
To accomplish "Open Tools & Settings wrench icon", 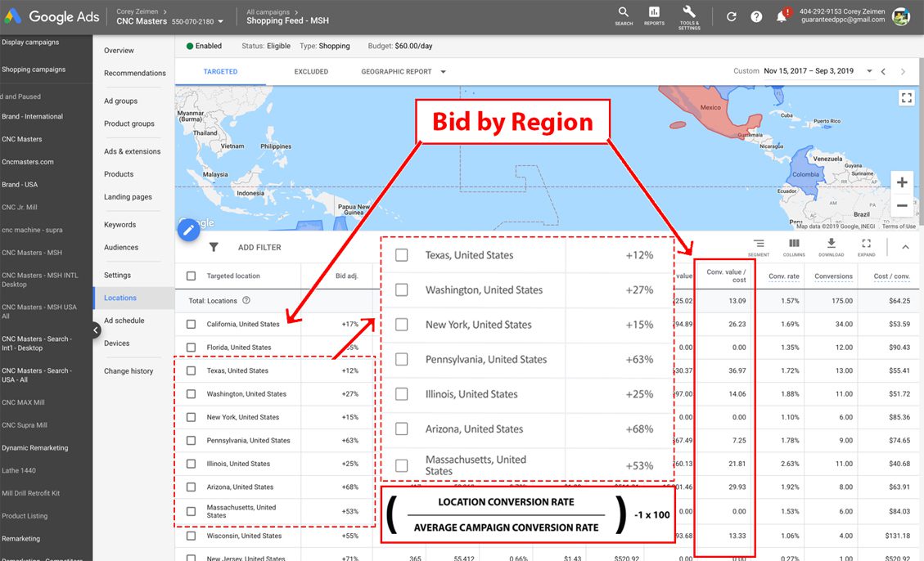I will [689, 17].
